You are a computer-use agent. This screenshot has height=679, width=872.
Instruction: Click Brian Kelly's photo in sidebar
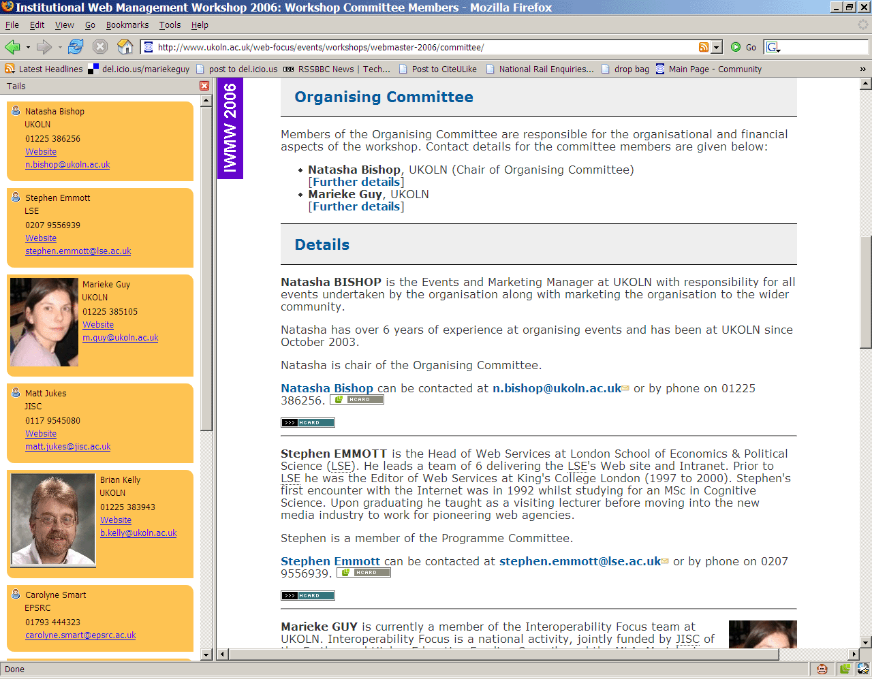(53, 520)
